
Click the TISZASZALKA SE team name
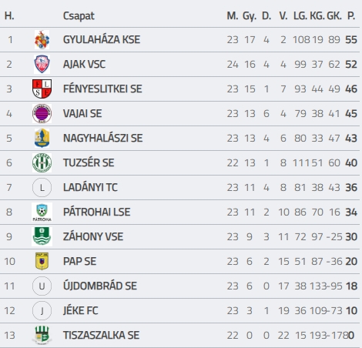[x=102, y=335]
